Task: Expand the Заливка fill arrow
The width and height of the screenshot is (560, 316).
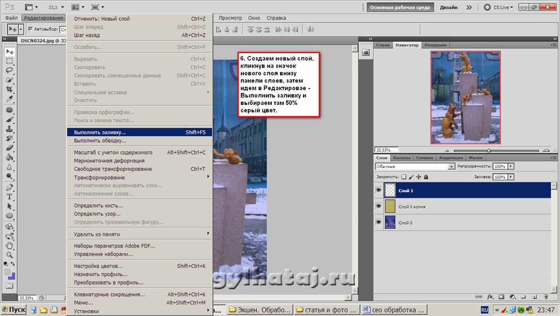Action: click(511, 177)
